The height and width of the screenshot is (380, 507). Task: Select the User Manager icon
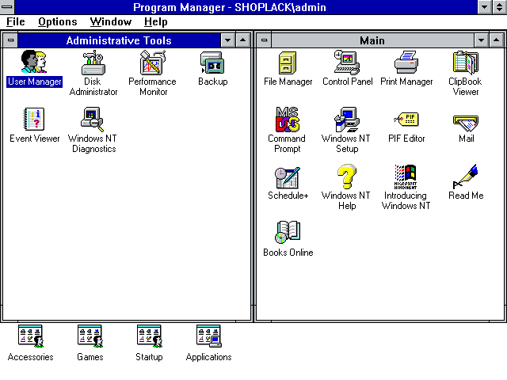34,62
